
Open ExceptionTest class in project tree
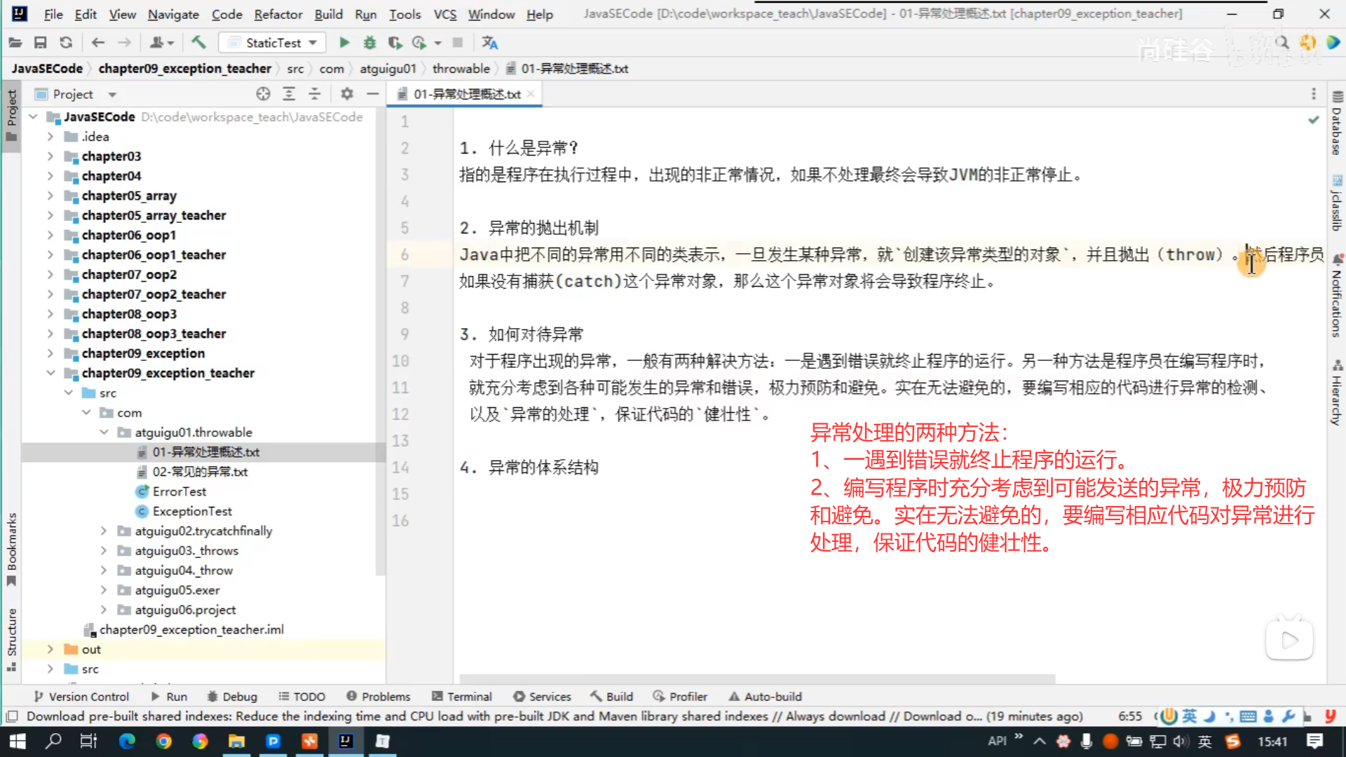click(191, 511)
